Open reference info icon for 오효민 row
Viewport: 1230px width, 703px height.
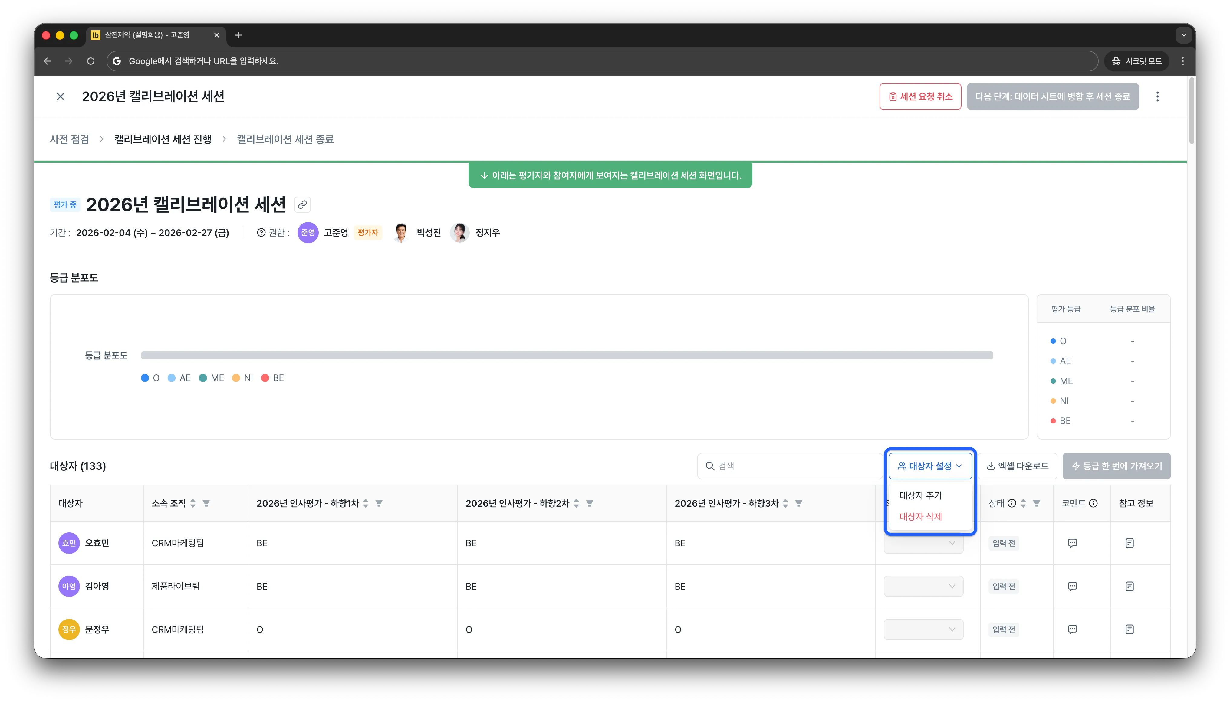[1129, 543]
